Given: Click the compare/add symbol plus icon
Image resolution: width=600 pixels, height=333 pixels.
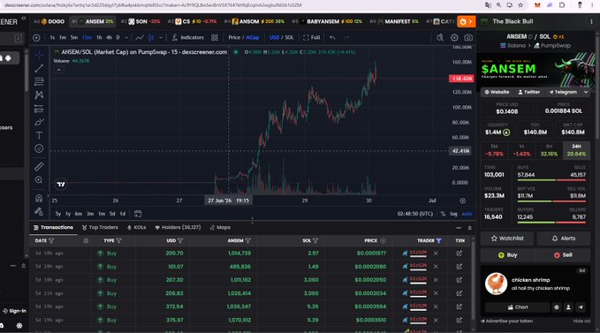Looking at the screenshot, I should [x=36, y=37].
